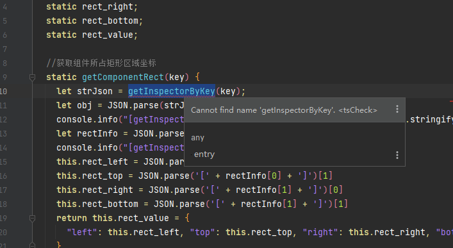Click 'this.rect_bottom' assignment line

click(x=202, y=204)
